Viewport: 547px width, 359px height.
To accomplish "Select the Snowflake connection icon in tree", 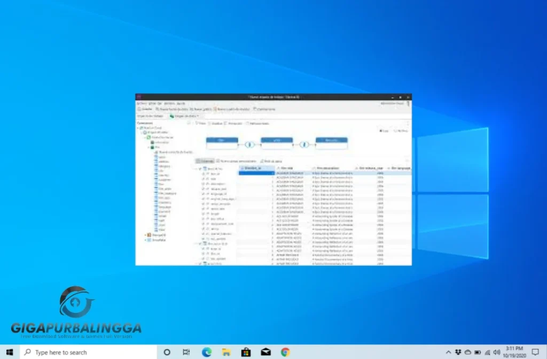I will click(x=149, y=240).
